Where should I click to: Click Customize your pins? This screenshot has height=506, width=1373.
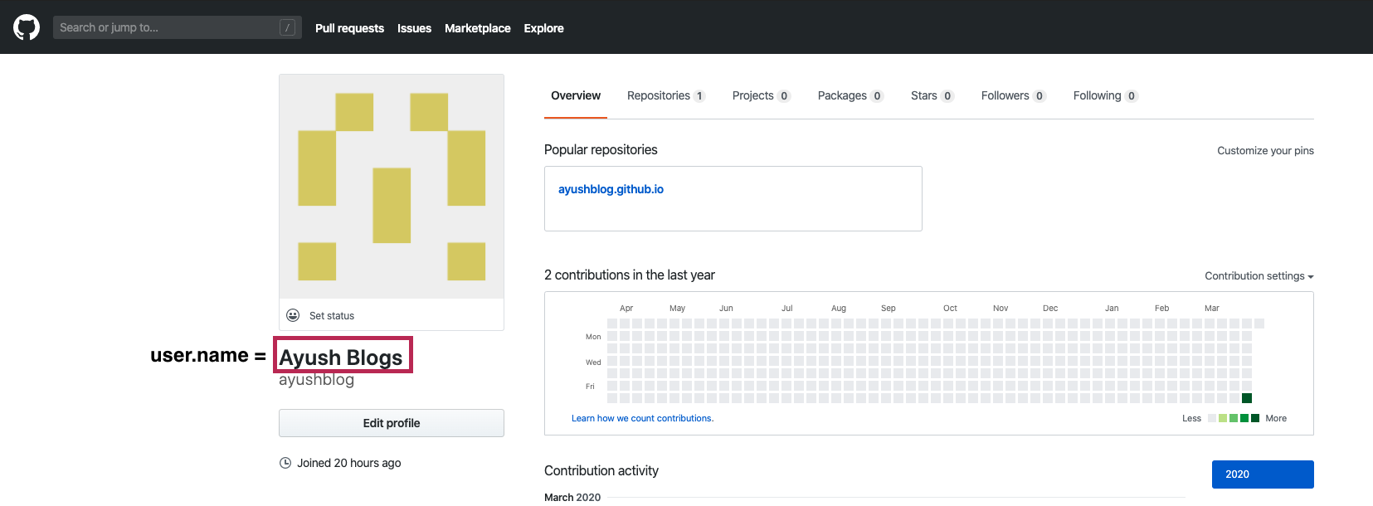tap(1265, 151)
